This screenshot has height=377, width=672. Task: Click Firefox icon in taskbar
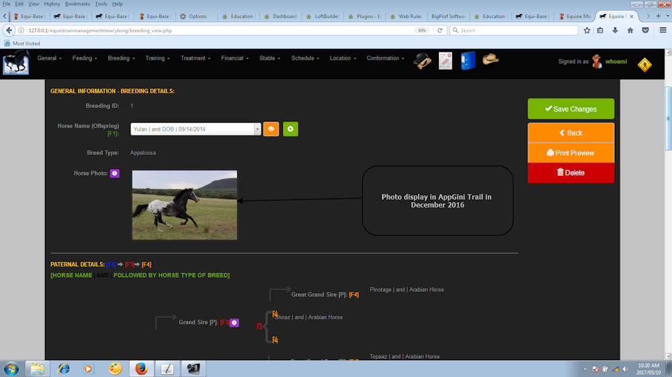pos(141,369)
